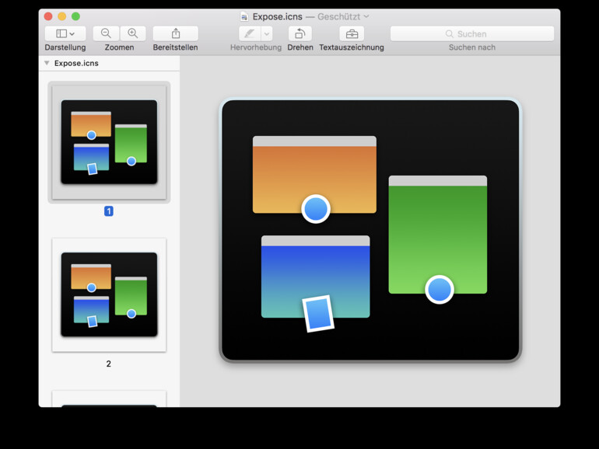Select the partially visible third thumbnail
The height and width of the screenshot is (449, 599).
pyautogui.click(x=109, y=399)
